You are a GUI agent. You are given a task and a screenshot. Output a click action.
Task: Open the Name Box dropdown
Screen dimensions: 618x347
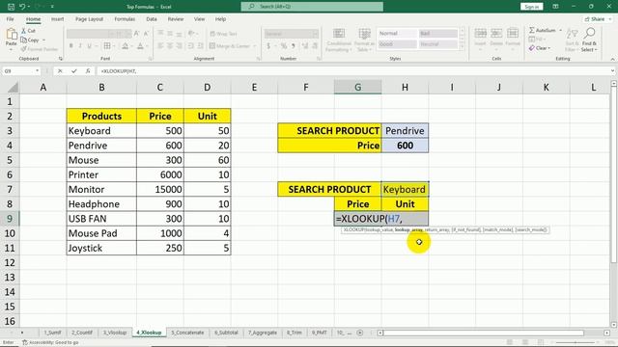(x=37, y=71)
